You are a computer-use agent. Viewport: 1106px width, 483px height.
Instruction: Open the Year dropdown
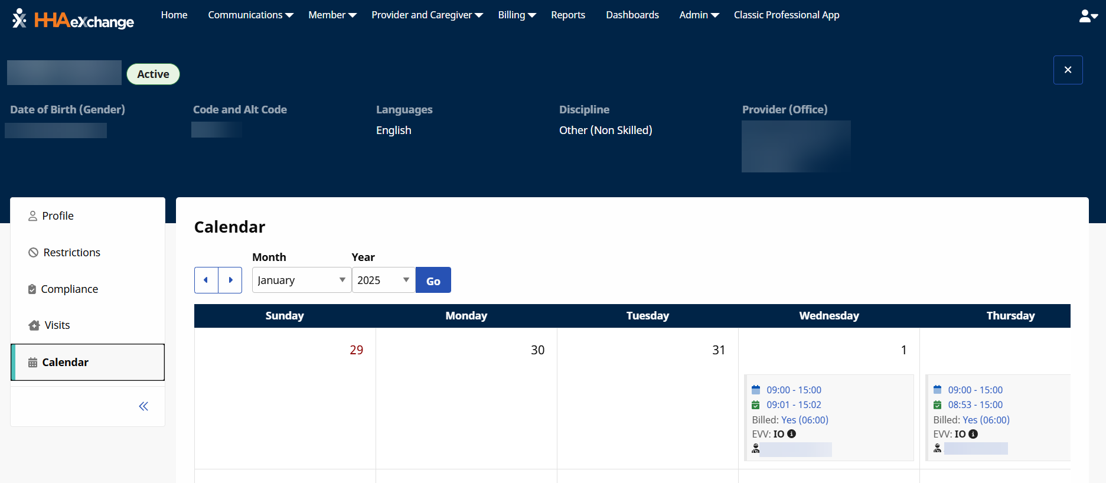pos(384,280)
